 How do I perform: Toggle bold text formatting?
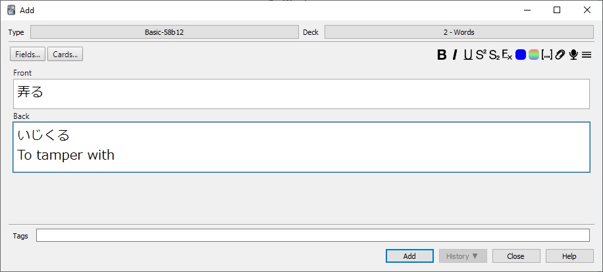click(442, 55)
